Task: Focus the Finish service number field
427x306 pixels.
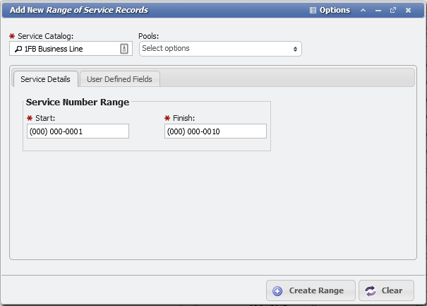Action: (215, 131)
